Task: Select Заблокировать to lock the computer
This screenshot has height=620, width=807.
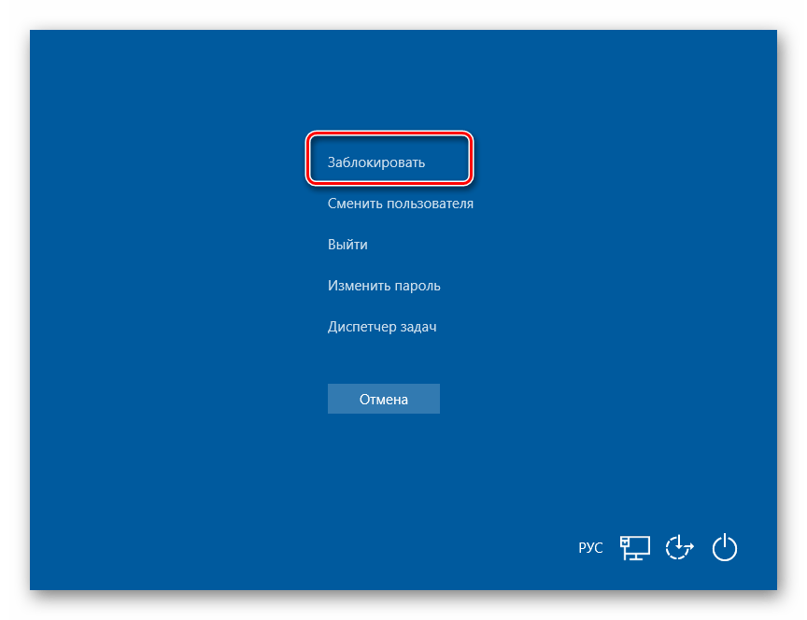Action: (x=376, y=162)
